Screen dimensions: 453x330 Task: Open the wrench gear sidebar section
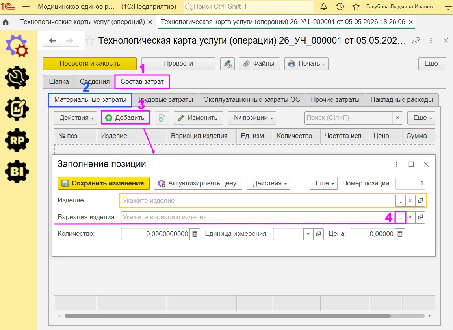coord(17,77)
